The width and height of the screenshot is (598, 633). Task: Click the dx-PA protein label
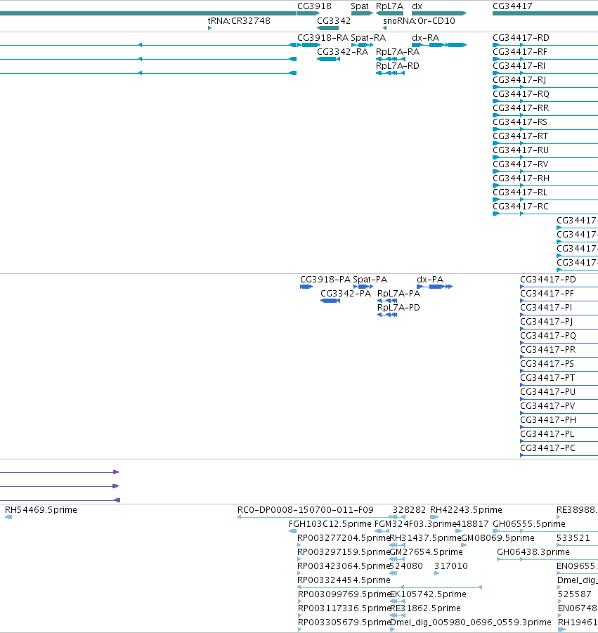429,280
